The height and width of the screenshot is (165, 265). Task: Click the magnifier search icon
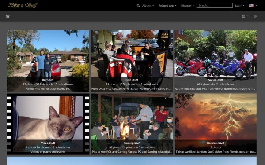pos(138,6)
